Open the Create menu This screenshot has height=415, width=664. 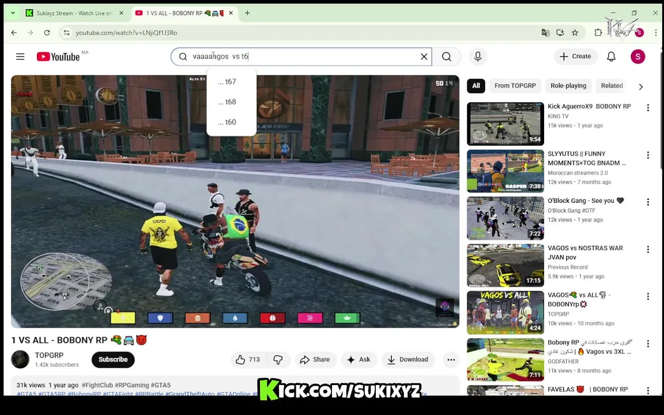(575, 56)
